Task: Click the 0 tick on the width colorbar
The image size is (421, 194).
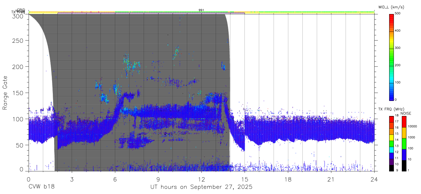Action: [396, 100]
